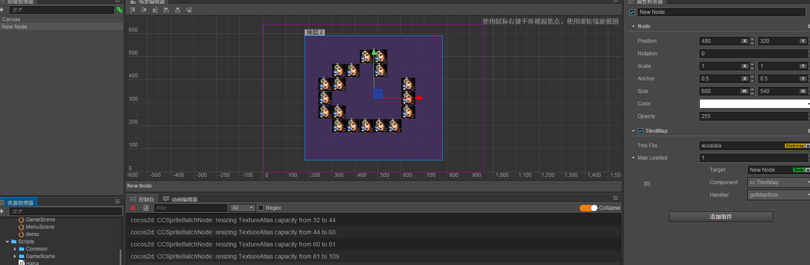This screenshot has width=810, height=265.
Task: Open the All log level dropdown
Action: [242, 208]
